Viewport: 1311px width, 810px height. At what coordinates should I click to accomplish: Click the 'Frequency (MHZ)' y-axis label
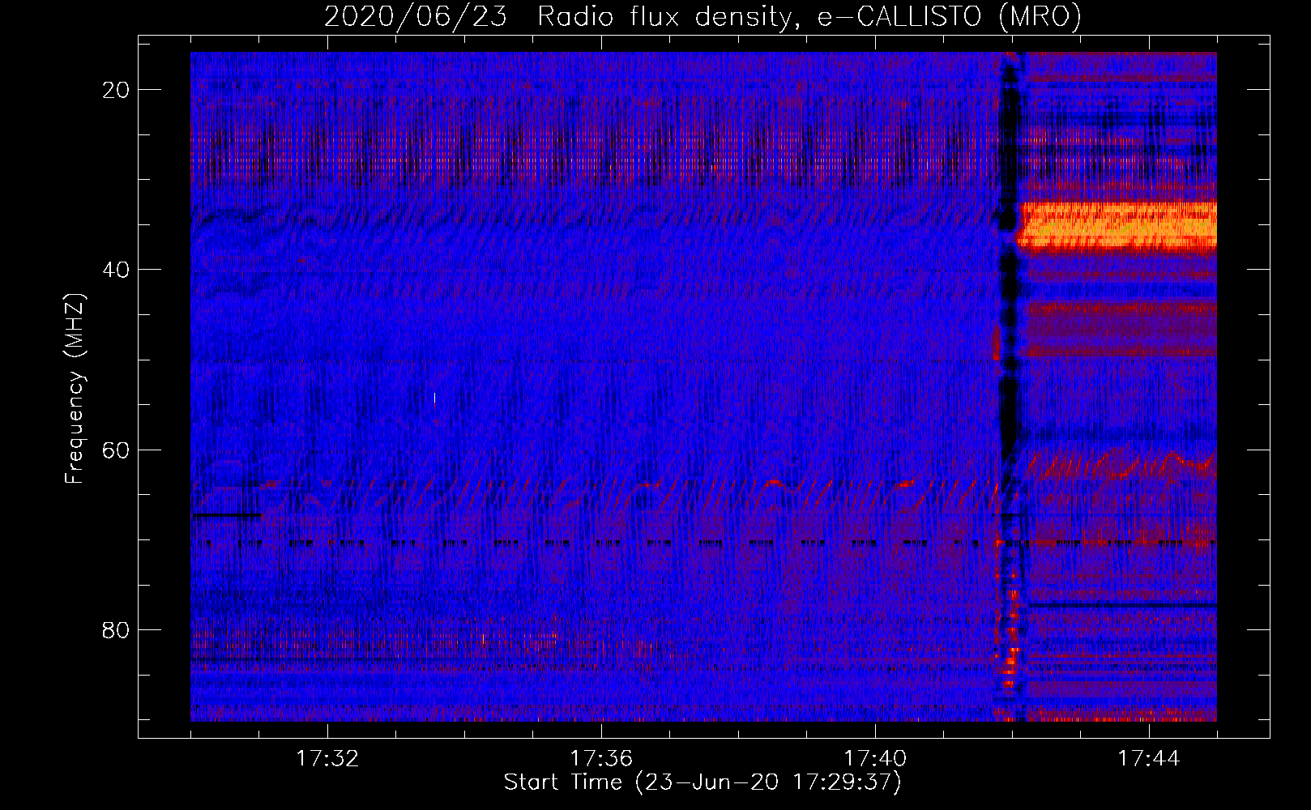[x=75, y=388]
